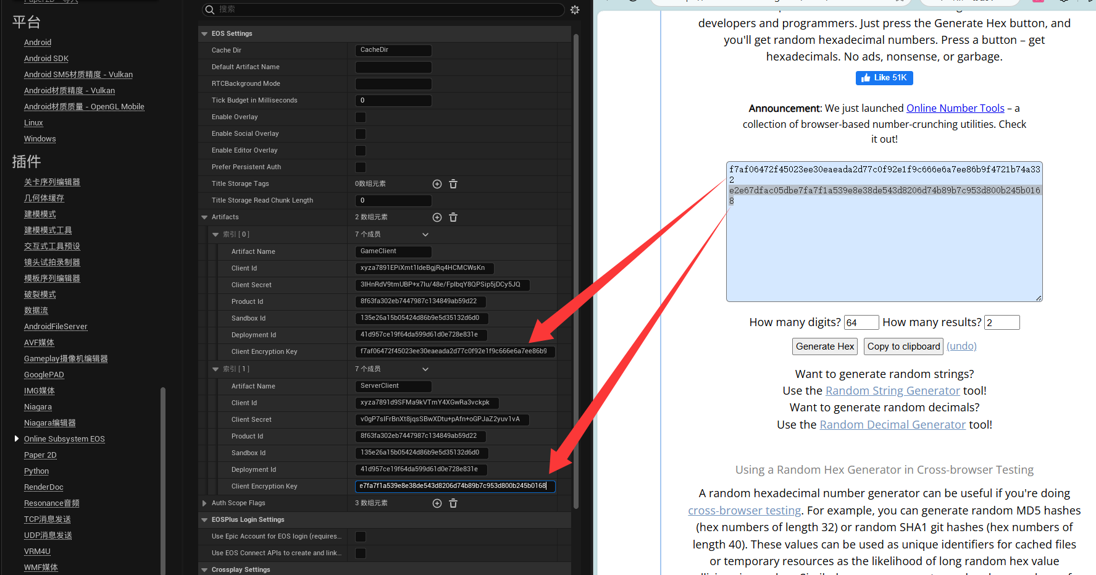Image resolution: width=1096 pixels, height=575 pixels.
Task: Toggle Enable Social Overlay checkbox
Action: click(x=361, y=134)
